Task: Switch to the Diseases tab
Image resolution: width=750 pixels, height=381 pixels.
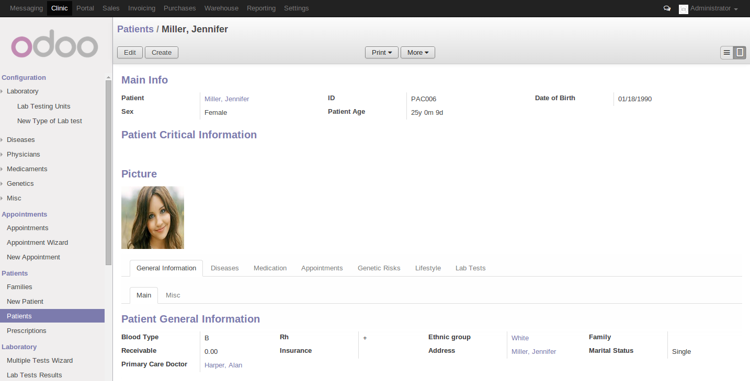Action: coord(225,268)
